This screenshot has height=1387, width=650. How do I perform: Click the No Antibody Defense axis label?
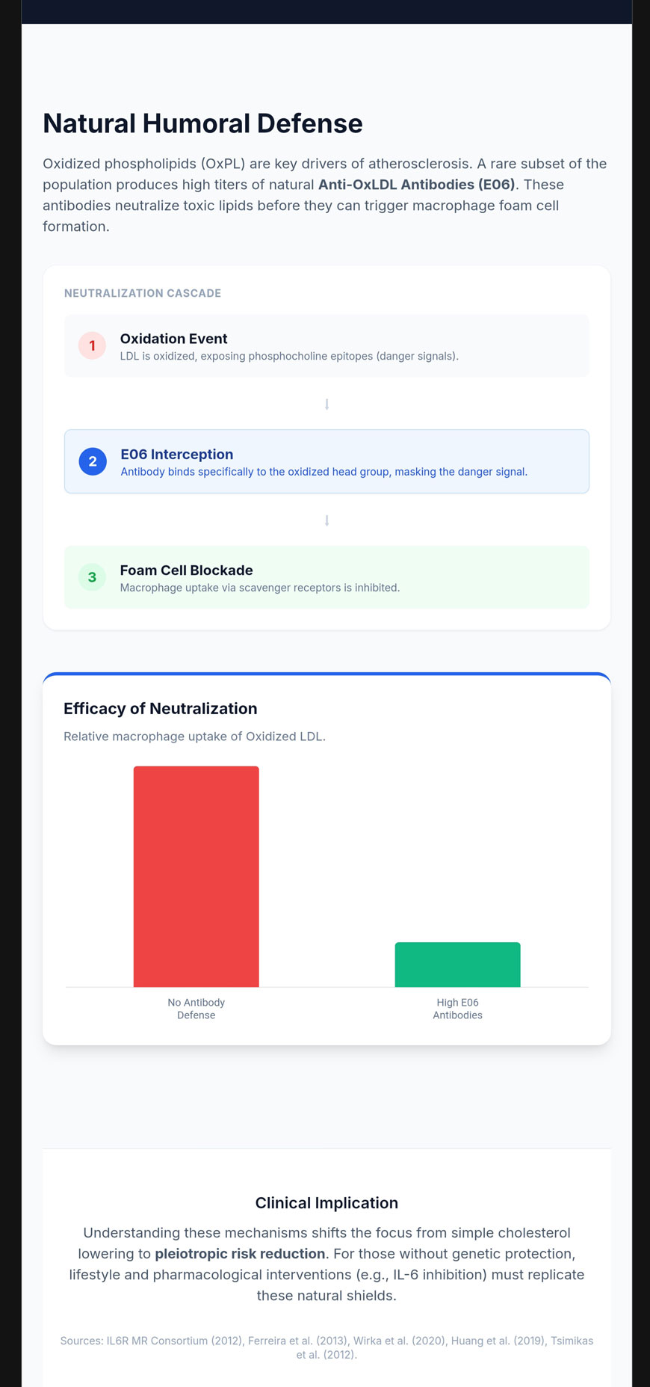(x=196, y=1009)
